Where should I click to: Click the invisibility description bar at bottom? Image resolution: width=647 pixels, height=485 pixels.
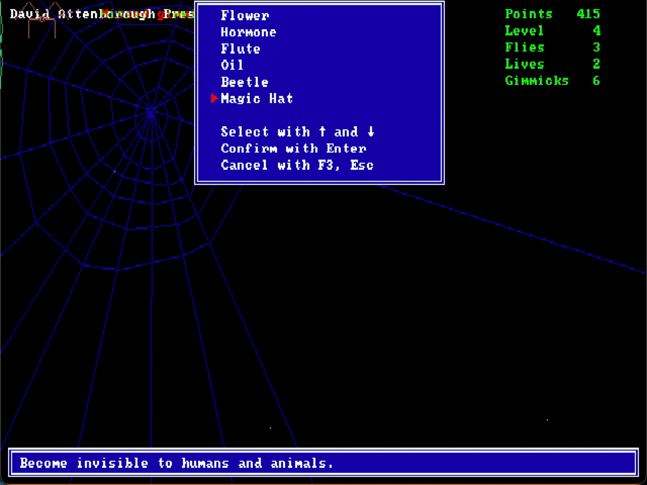click(323, 463)
